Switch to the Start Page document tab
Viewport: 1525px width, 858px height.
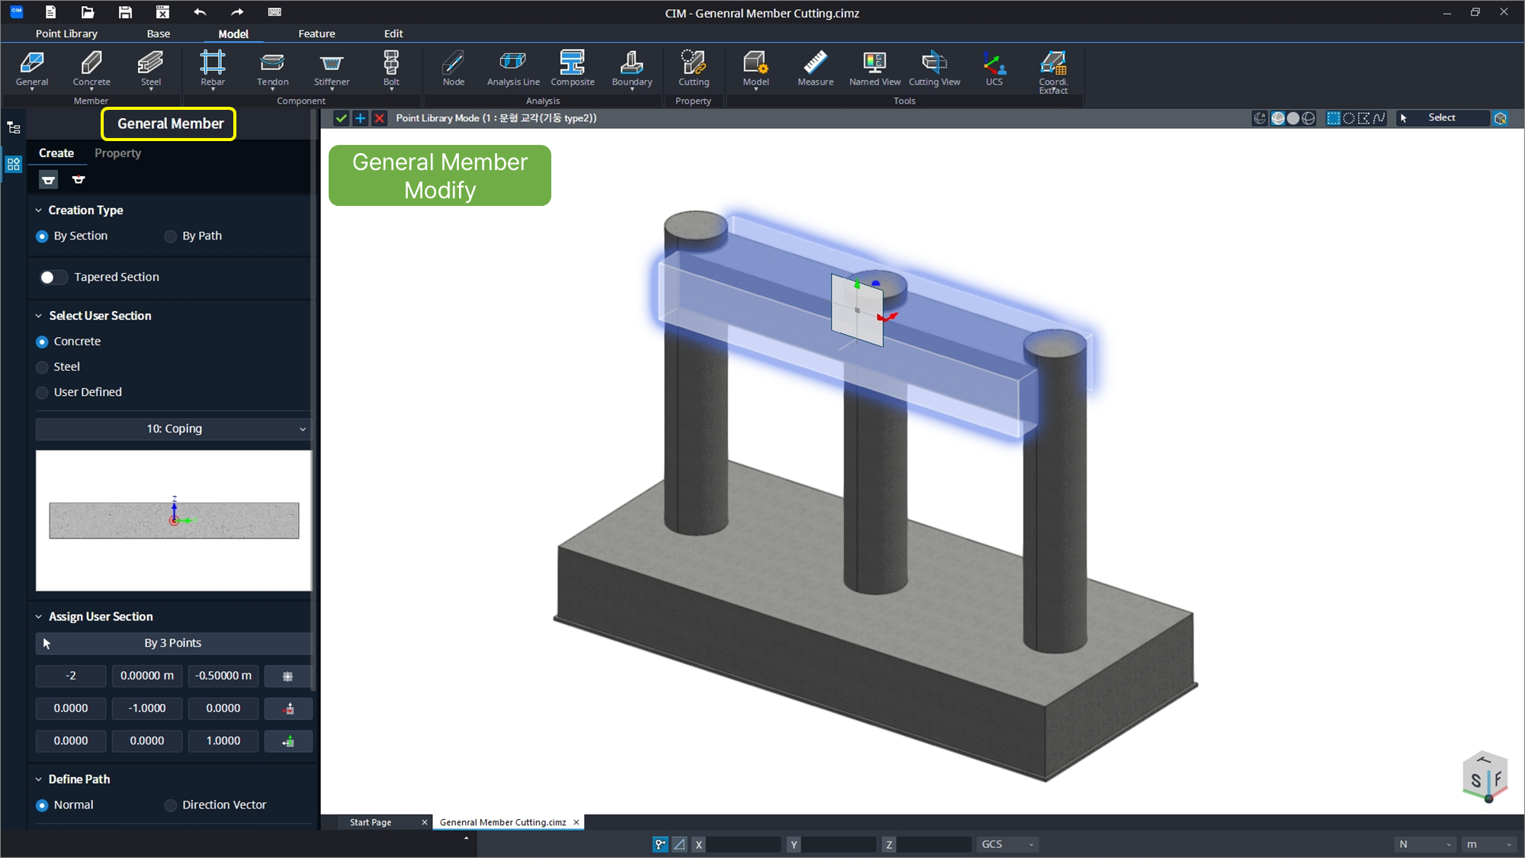pos(371,822)
